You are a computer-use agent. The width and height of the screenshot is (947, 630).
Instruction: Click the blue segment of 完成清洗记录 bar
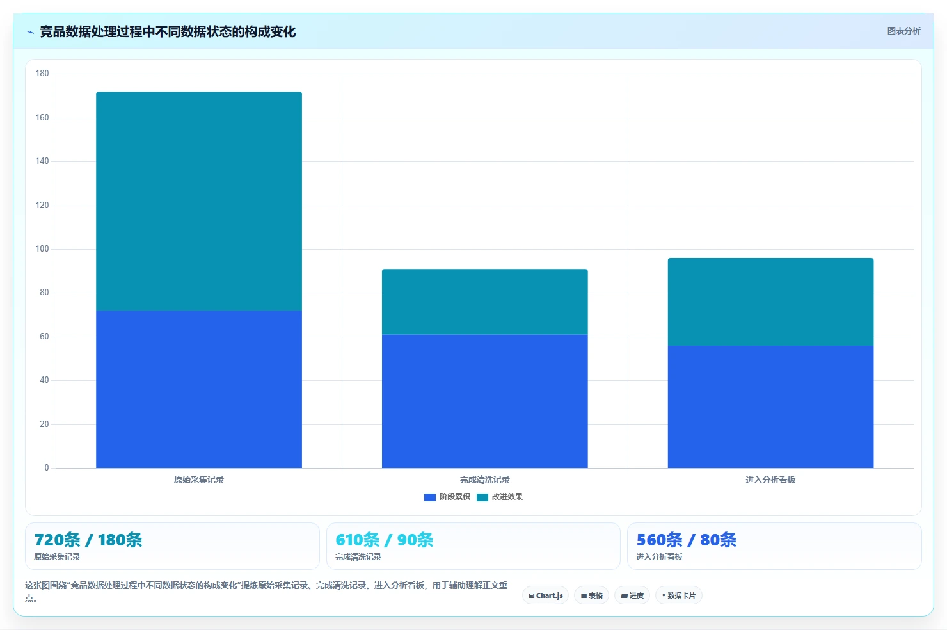[x=485, y=401]
